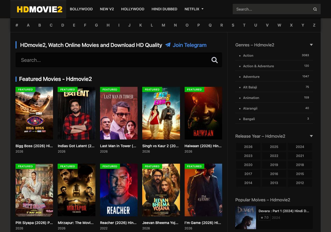Open the Singh vs Kaur 2 poster
The height and width of the screenshot is (232, 331).
pyautogui.click(x=161, y=113)
